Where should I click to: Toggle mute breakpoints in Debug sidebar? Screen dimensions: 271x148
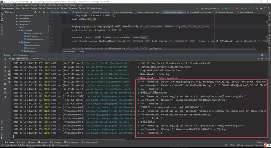5,79
